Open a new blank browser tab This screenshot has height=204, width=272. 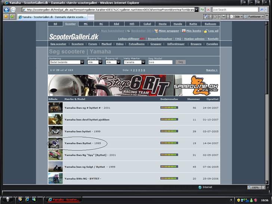[91, 17]
